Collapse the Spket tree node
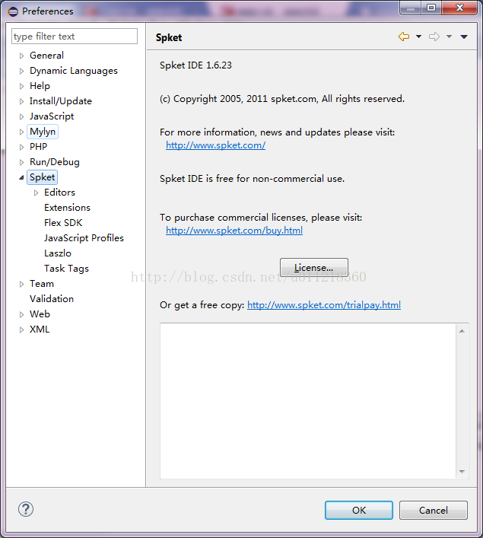 (x=21, y=177)
